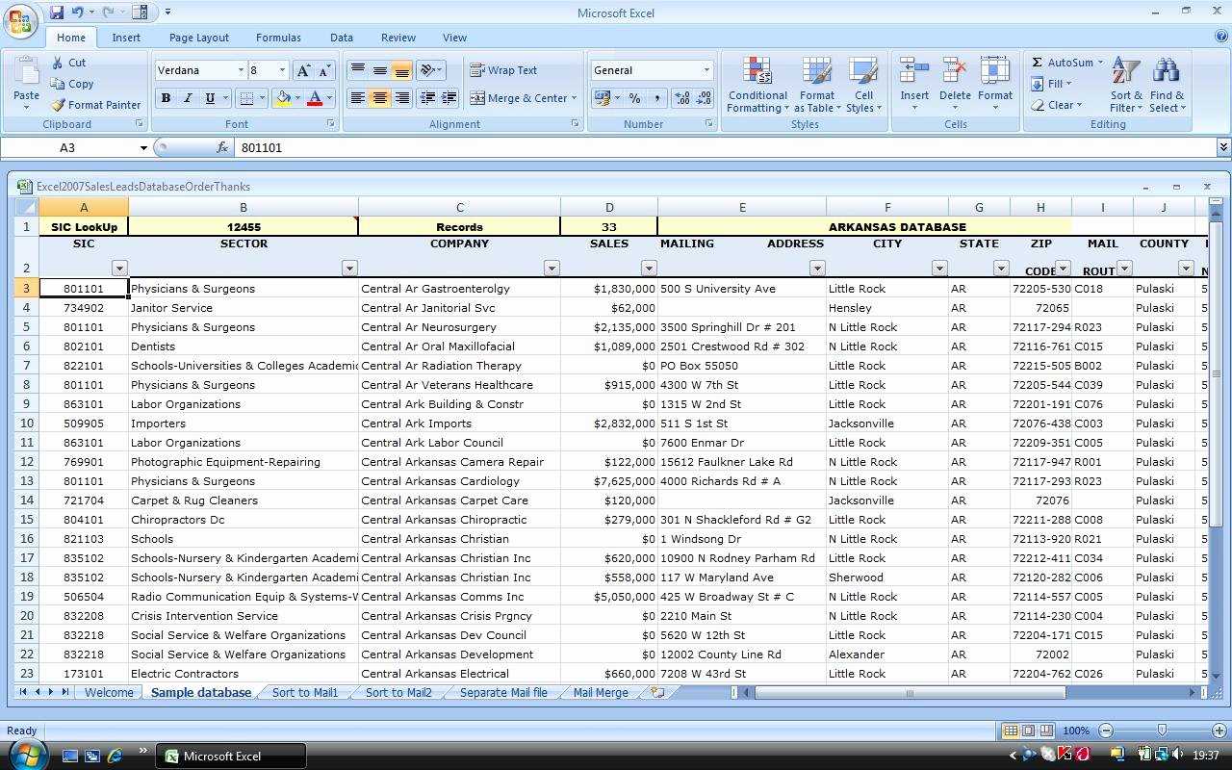
Task: Open the SIC column filter dropdown
Action: pyautogui.click(x=119, y=269)
